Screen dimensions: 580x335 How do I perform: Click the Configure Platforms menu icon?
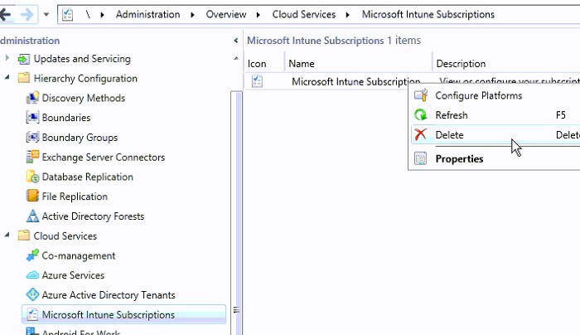pos(421,95)
